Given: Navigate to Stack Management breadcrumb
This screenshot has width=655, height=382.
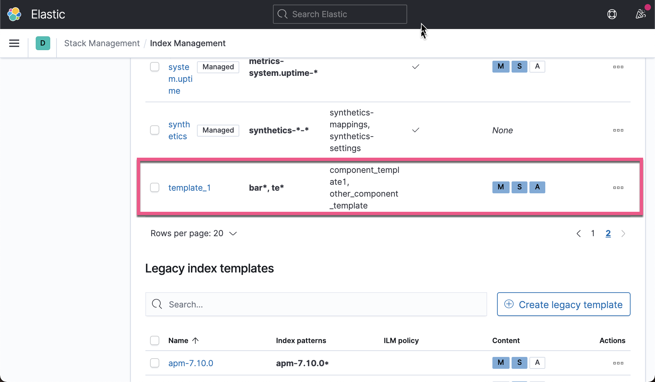Looking at the screenshot, I should pyautogui.click(x=102, y=43).
